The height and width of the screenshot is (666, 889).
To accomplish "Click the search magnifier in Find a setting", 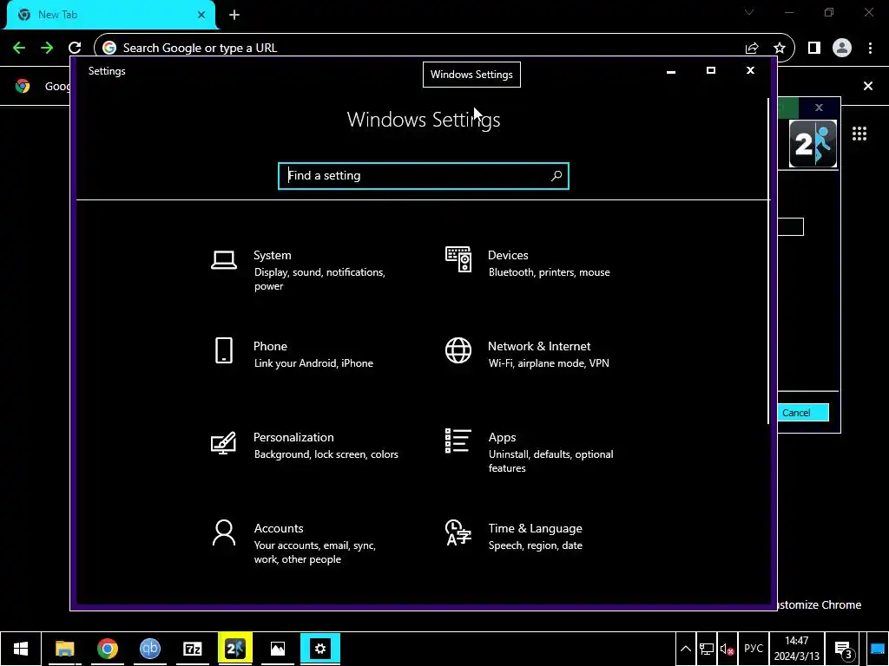I will coord(556,175).
